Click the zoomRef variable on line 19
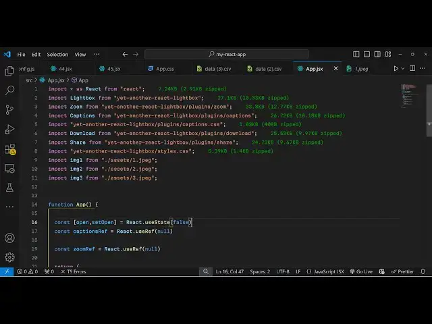Viewport: 432px width, 324px height. (84, 249)
